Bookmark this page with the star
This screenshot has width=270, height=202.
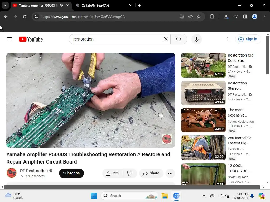point(199,17)
